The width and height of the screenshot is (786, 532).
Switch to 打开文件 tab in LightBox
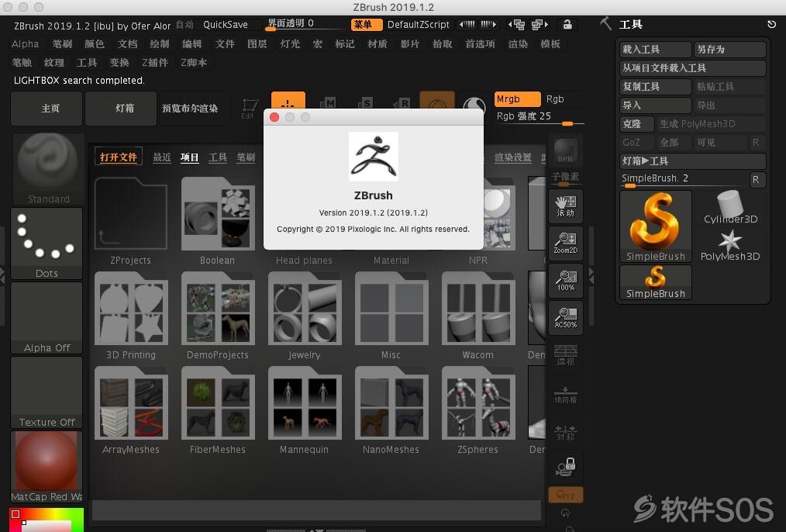tap(119, 157)
